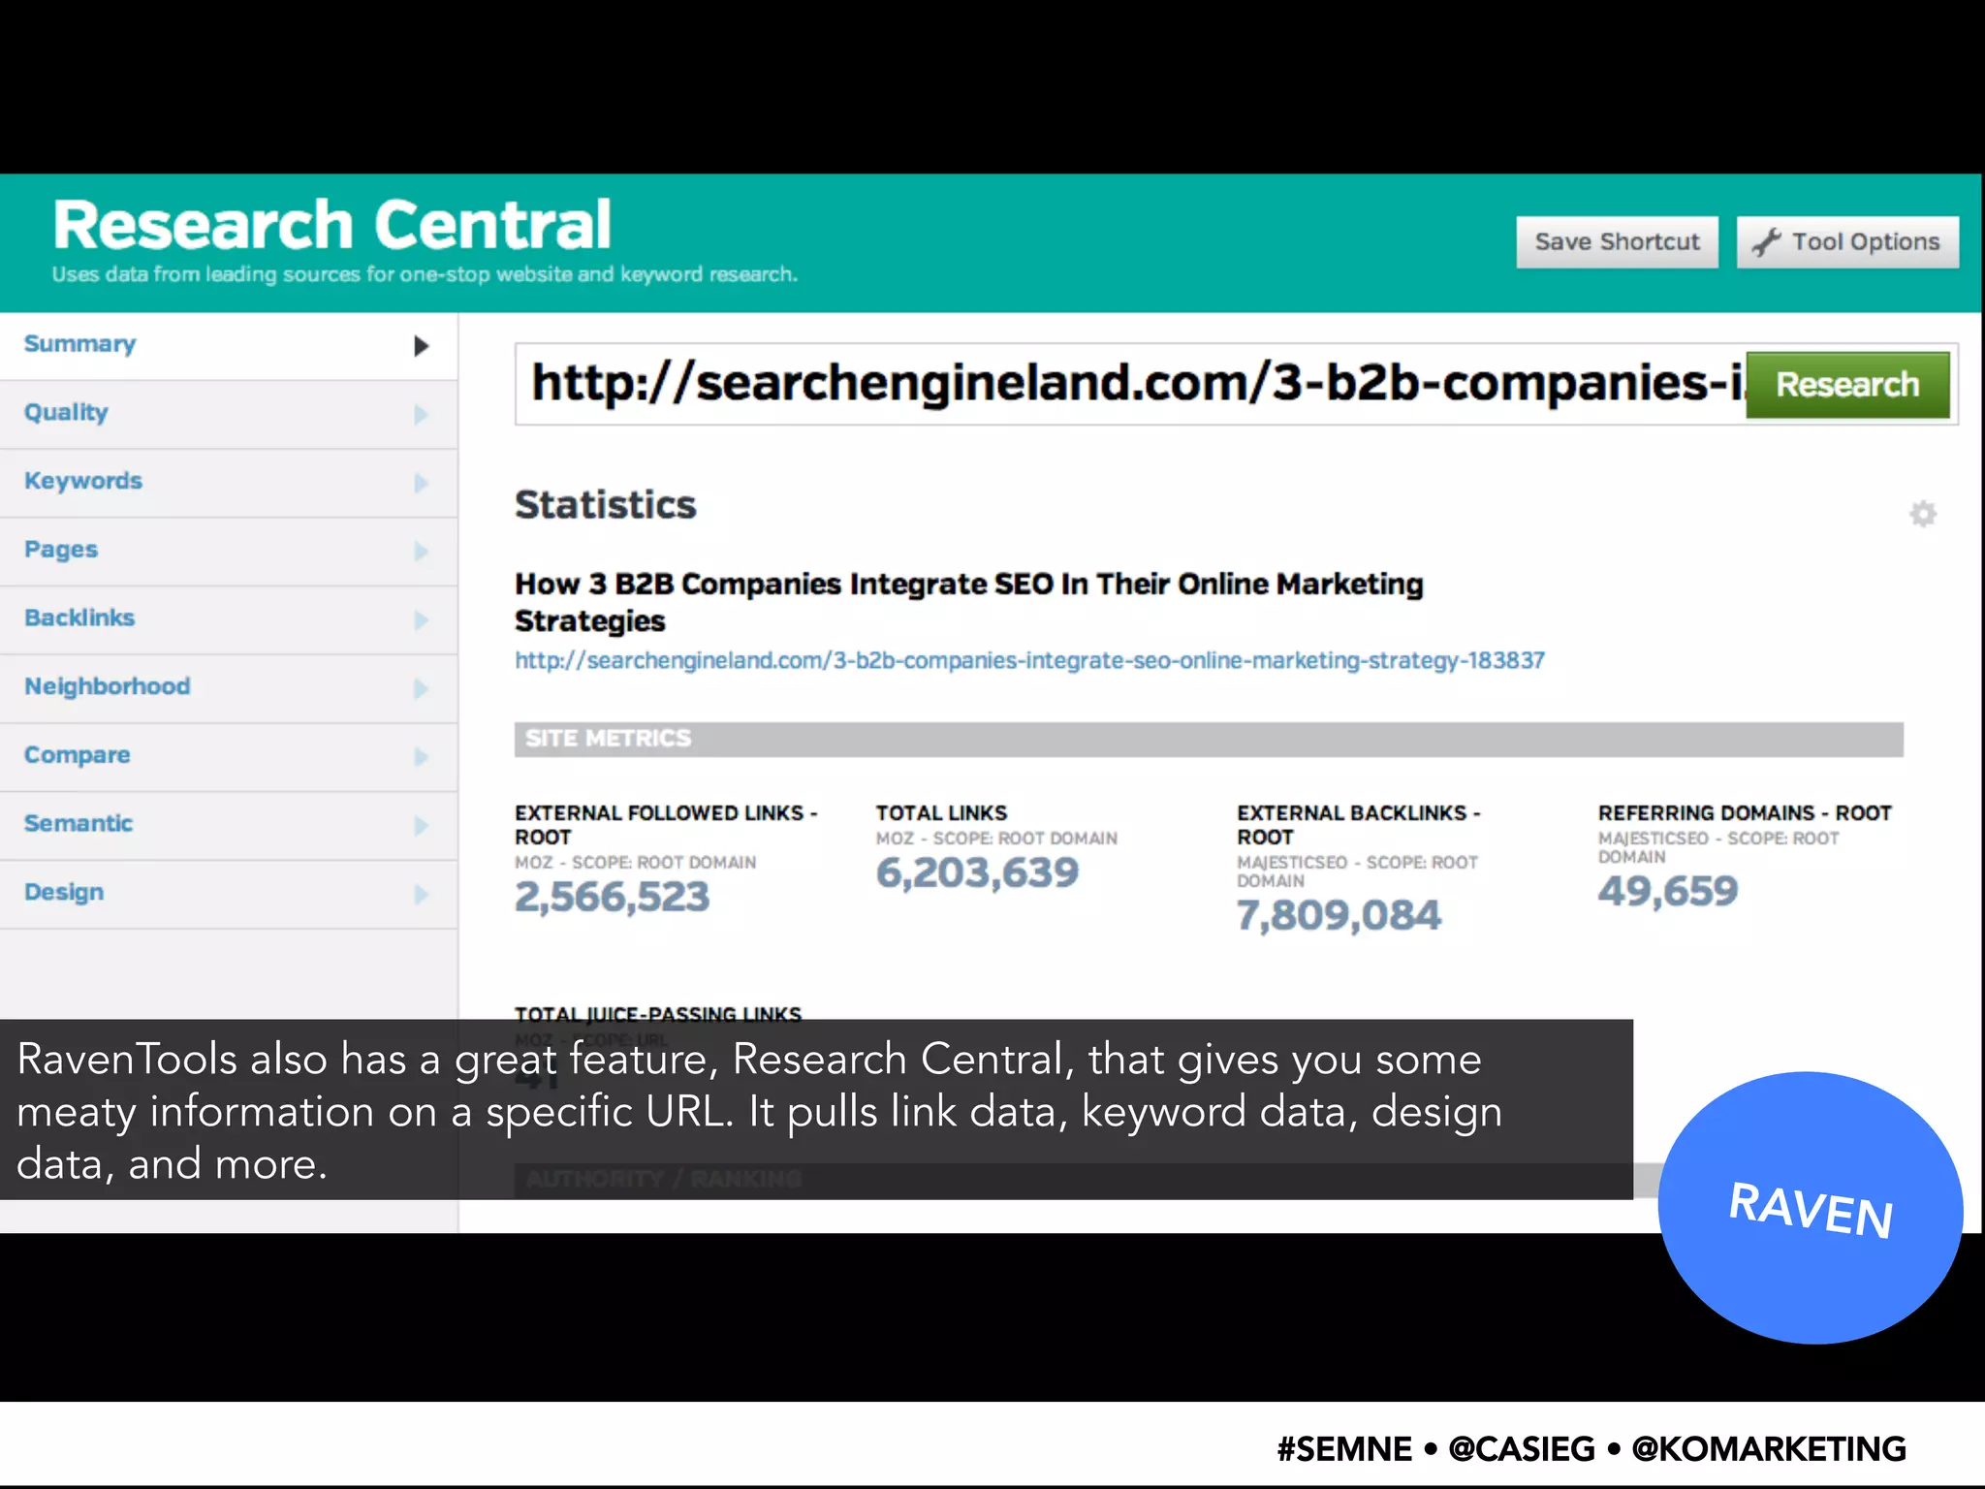Viewport: 1985px width, 1489px height.
Task: Go to the Keywords sidebar section
Action: [x=229, y=482]
